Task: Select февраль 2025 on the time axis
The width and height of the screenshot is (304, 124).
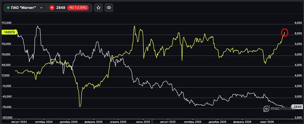Action: [x=93, y=122]
